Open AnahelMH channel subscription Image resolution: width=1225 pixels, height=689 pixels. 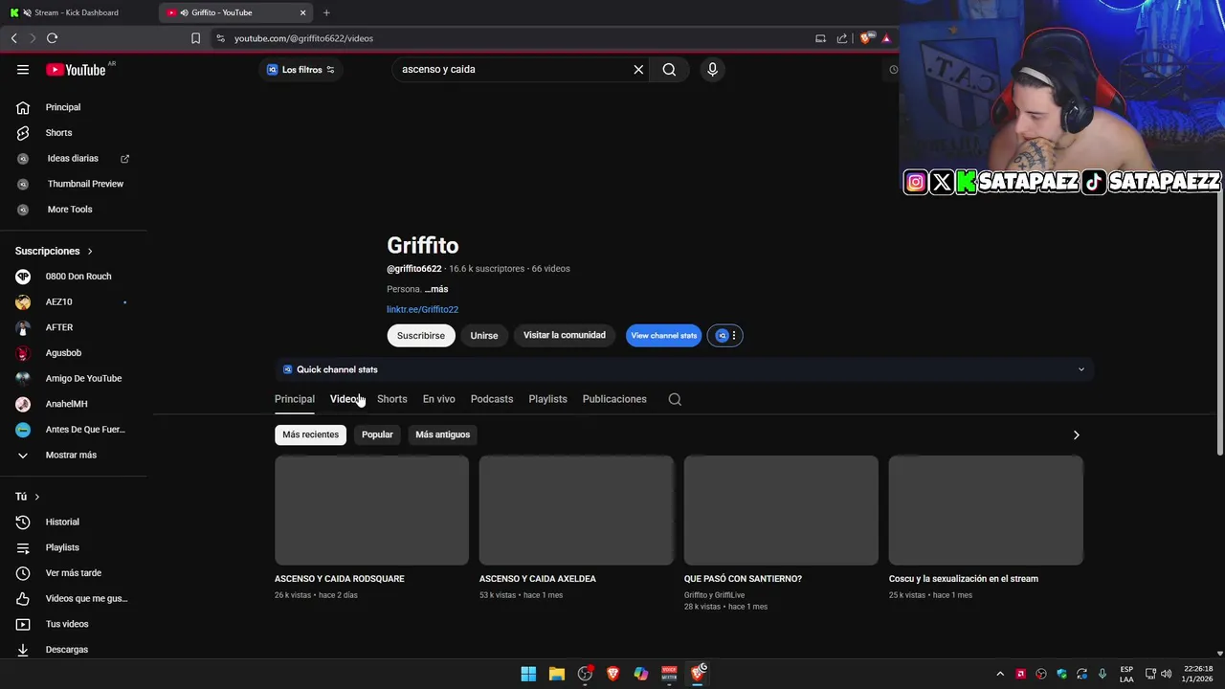[x=66, y=404]
